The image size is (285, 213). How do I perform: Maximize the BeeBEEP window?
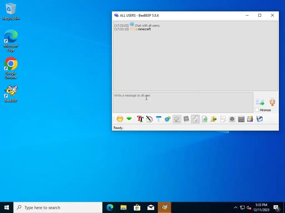260,16
